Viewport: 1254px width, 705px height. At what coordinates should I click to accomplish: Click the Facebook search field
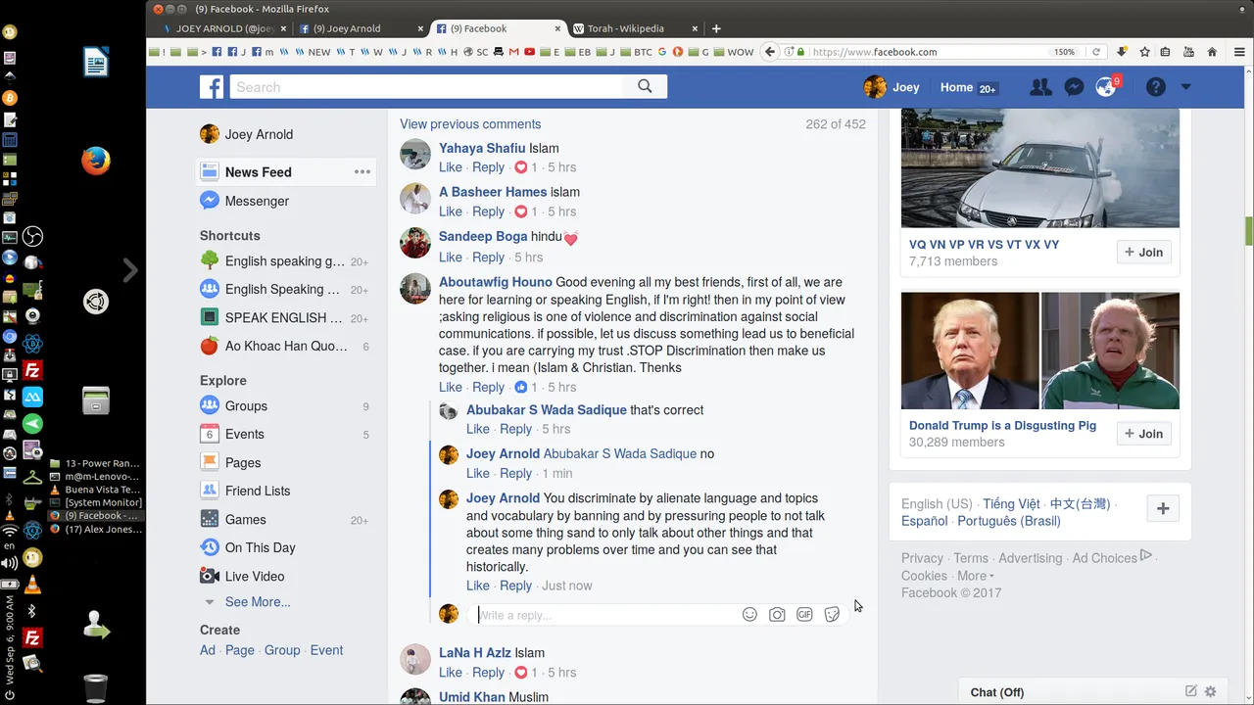coord(427,87)
